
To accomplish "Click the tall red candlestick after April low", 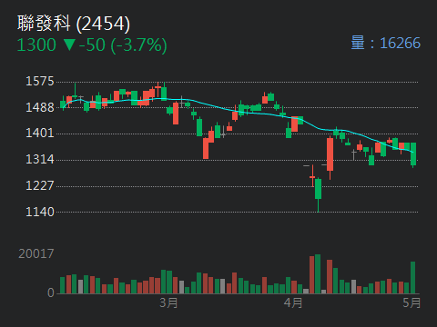I will coord(330,154).
